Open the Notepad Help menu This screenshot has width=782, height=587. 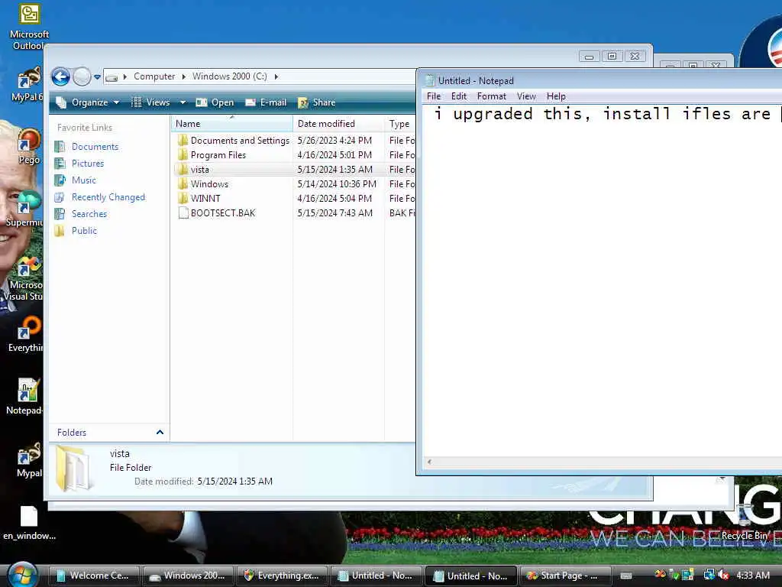click(556, 96)
